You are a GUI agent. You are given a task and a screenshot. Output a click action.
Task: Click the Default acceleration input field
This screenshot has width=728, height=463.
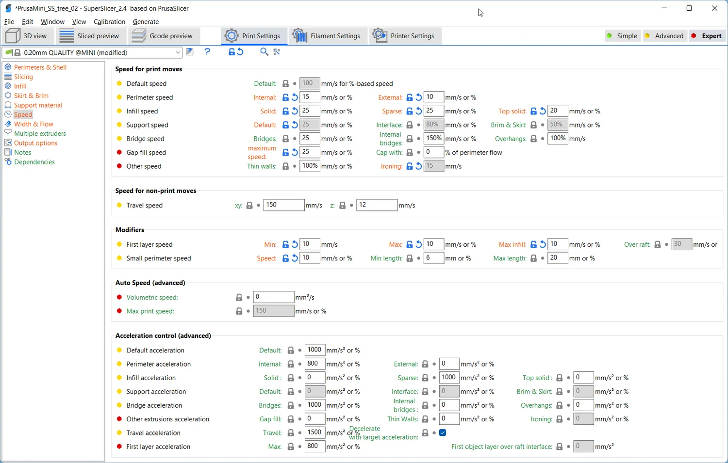click(314, 350)
